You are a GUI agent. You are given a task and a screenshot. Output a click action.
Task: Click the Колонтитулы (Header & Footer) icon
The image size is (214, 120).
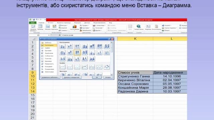point(156,27)
